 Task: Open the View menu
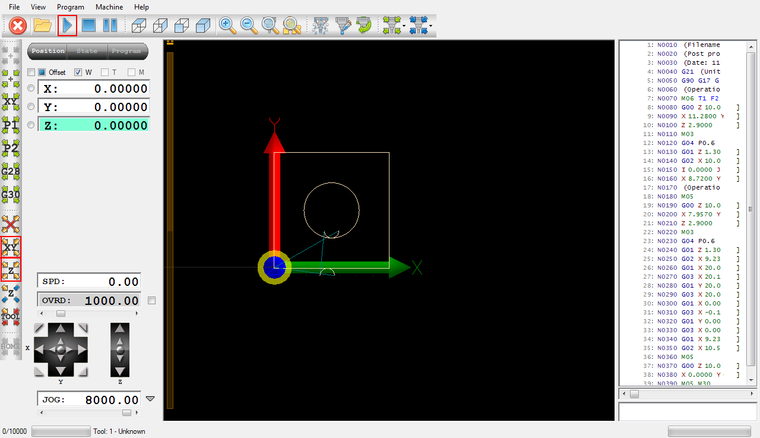(38, 7)
